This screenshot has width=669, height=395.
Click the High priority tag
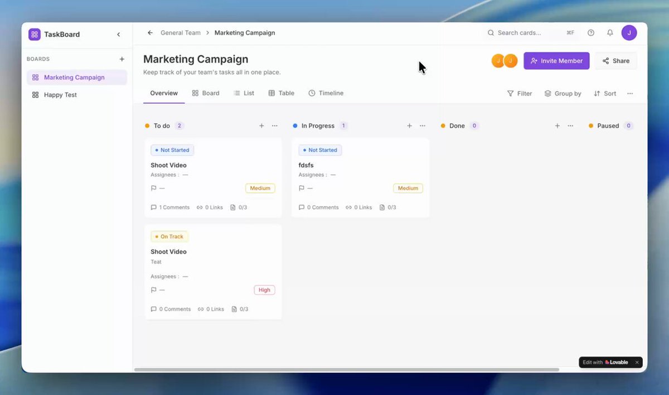coord(264,290)
